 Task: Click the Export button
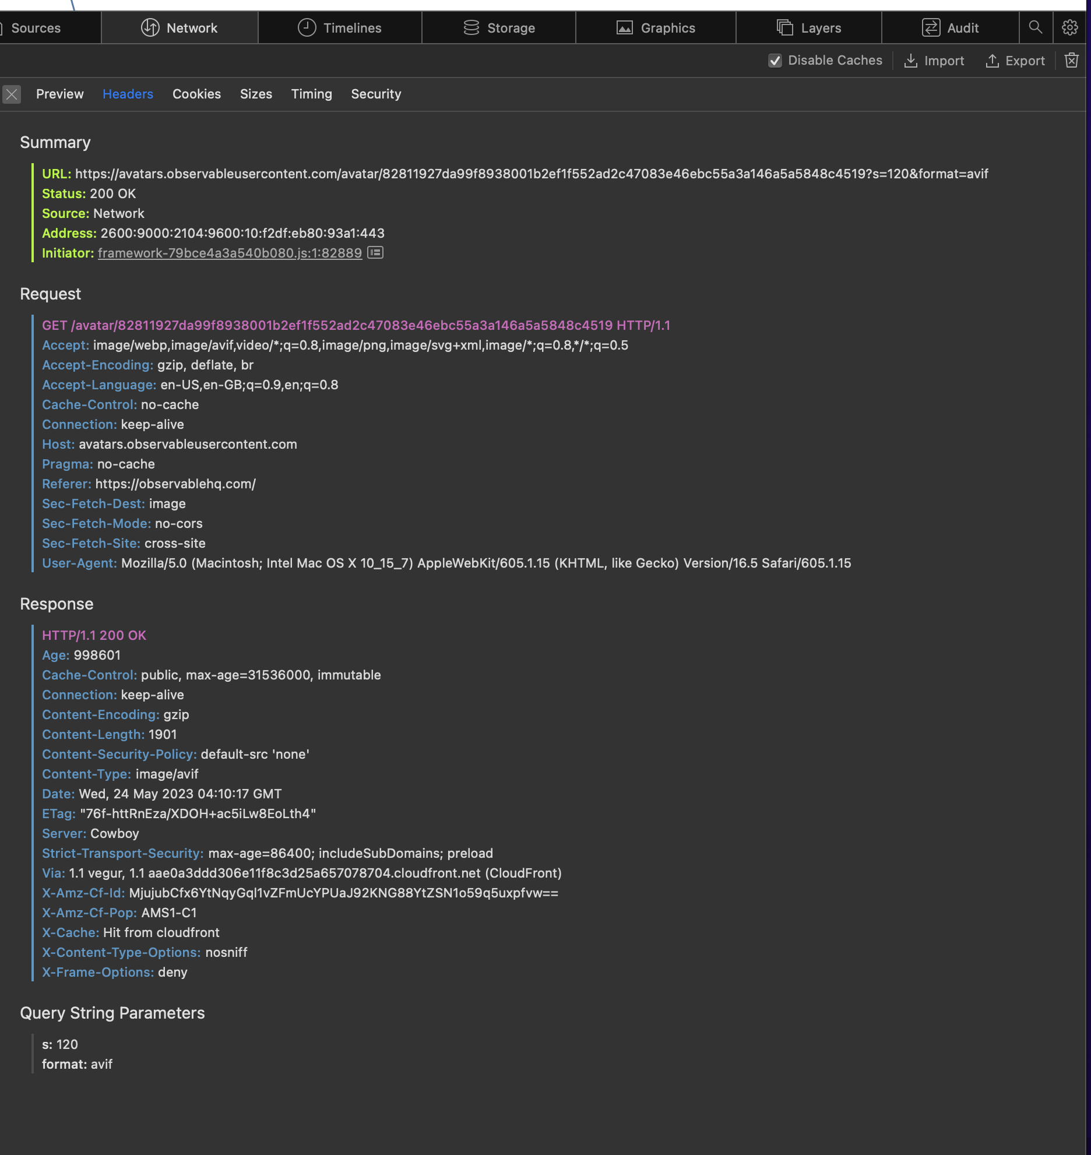tap(1015, 61)
